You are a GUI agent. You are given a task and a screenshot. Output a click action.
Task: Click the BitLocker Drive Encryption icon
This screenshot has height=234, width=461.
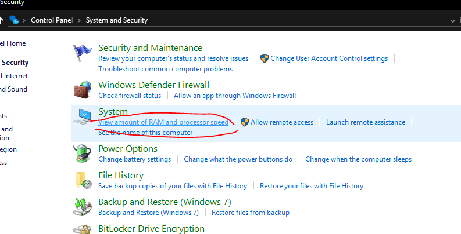83,230
